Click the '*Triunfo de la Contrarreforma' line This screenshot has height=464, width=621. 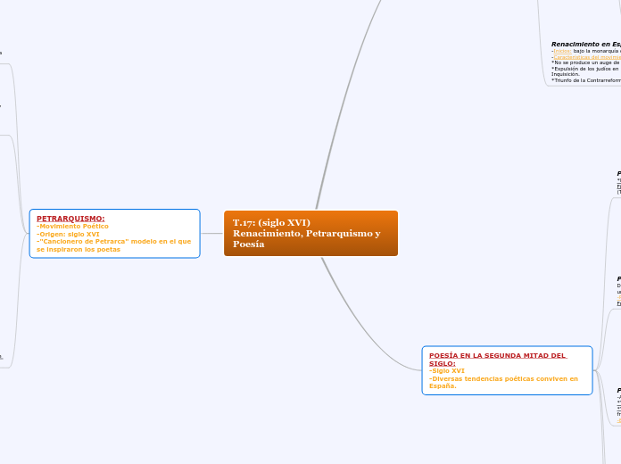[x=586, y=80]
